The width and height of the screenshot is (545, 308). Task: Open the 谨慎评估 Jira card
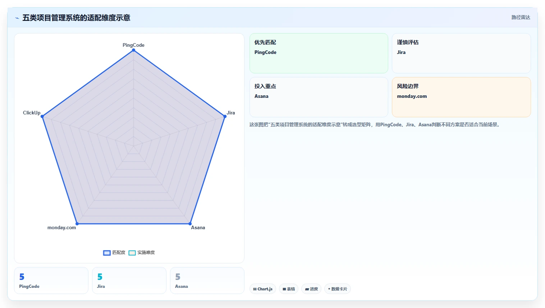tap(461, 53)
